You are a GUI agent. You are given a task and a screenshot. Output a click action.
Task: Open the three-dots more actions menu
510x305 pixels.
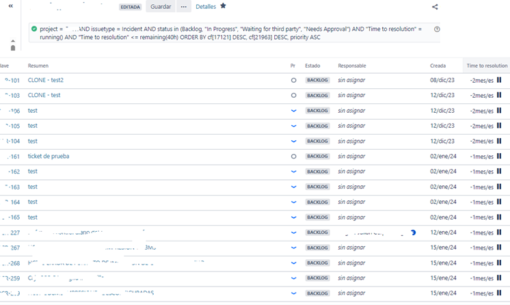click(184, 7)
